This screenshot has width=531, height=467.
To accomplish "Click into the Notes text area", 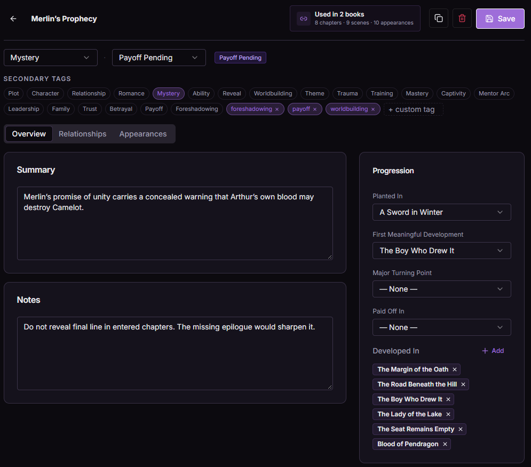I will pyautogui.click(x=175, y=353).
